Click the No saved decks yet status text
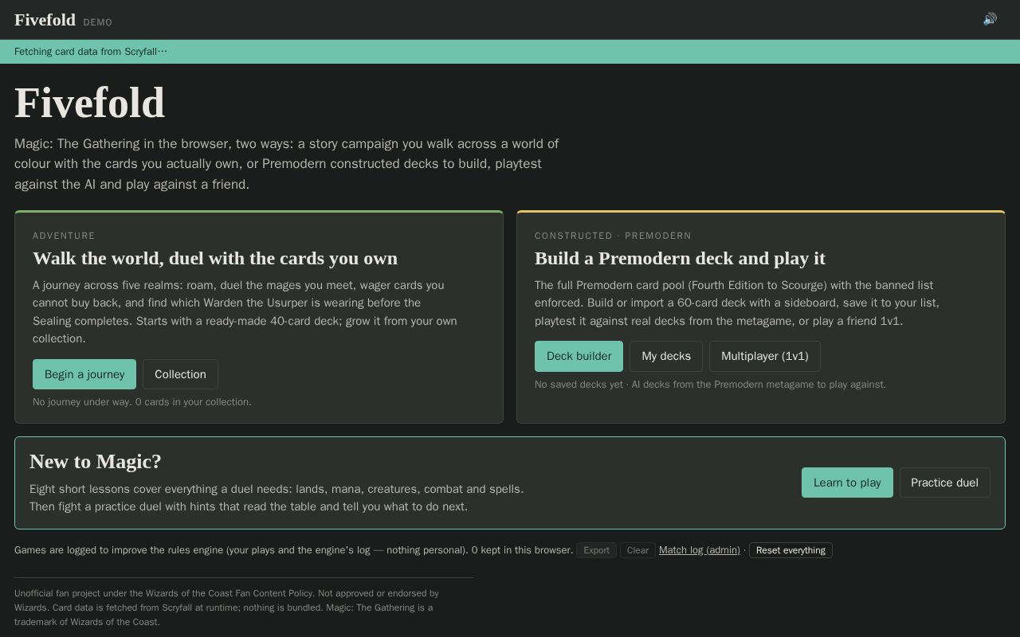The height and width of the screenshot is (637, 1020). coord(710,385)
